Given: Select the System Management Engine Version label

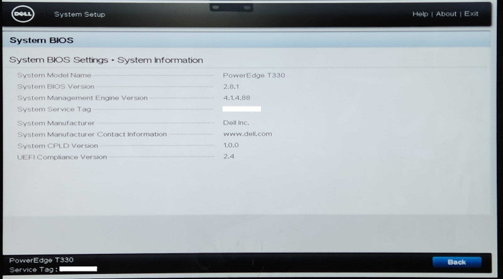Looking at the screenshot, I should (82, 98).
